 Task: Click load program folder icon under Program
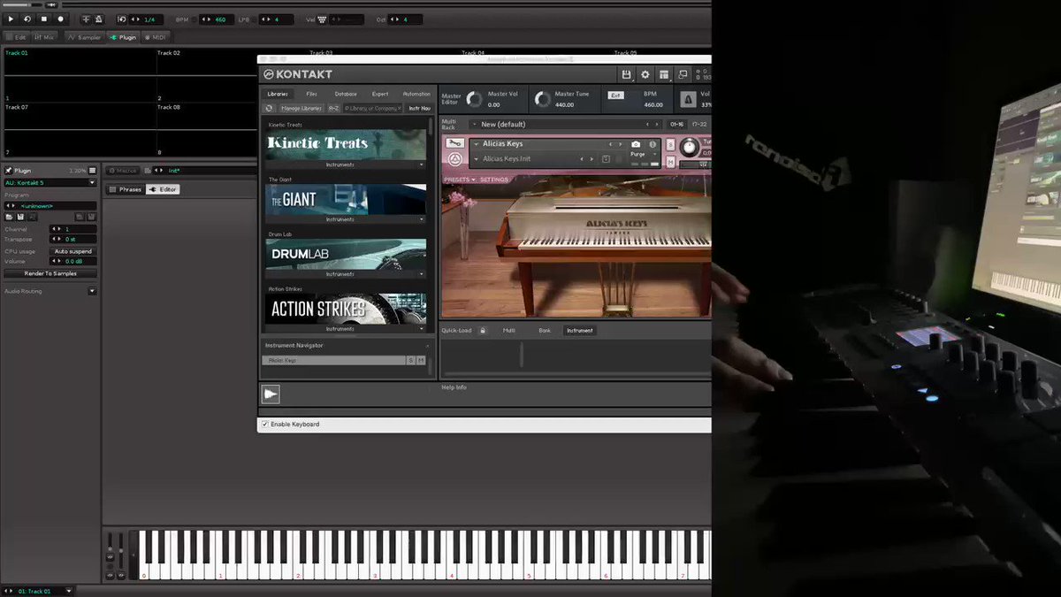[9, 217]
